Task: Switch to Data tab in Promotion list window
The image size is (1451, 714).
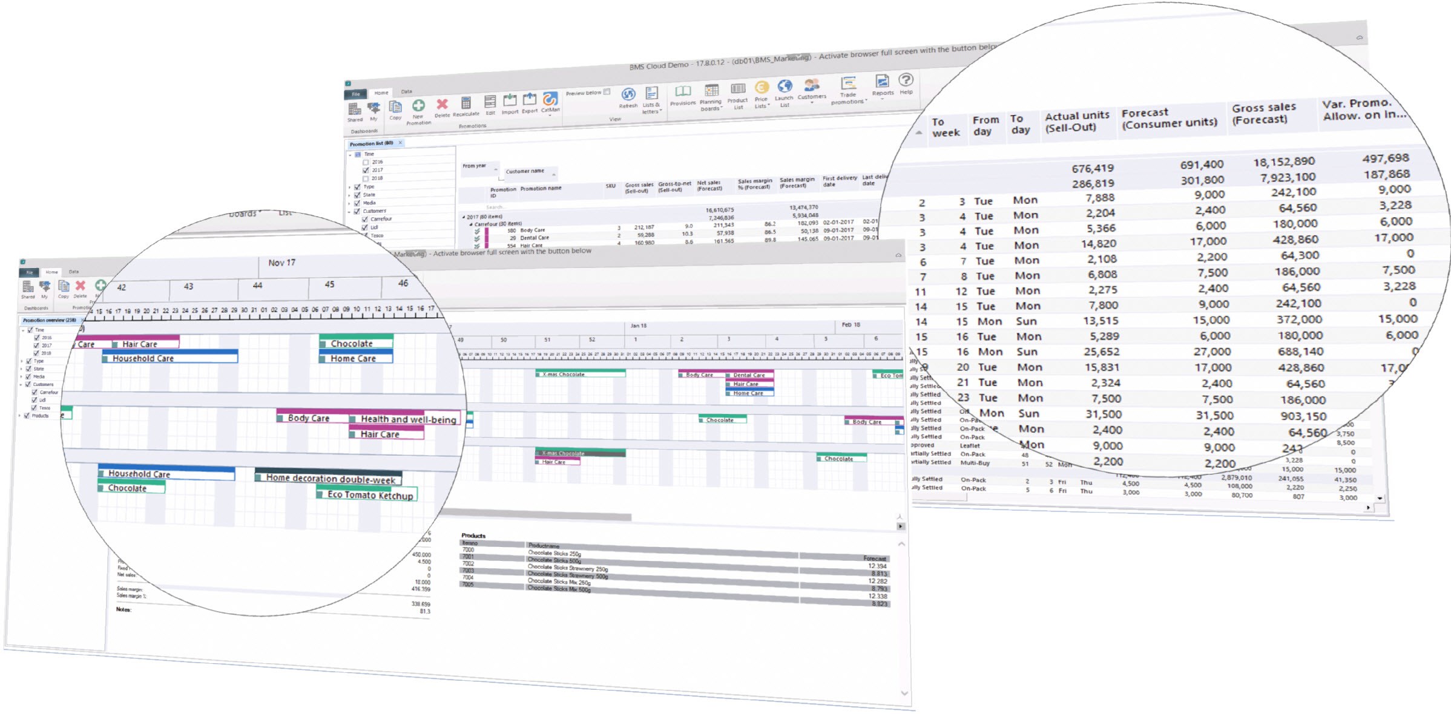Action: click(x=406, y=91)
